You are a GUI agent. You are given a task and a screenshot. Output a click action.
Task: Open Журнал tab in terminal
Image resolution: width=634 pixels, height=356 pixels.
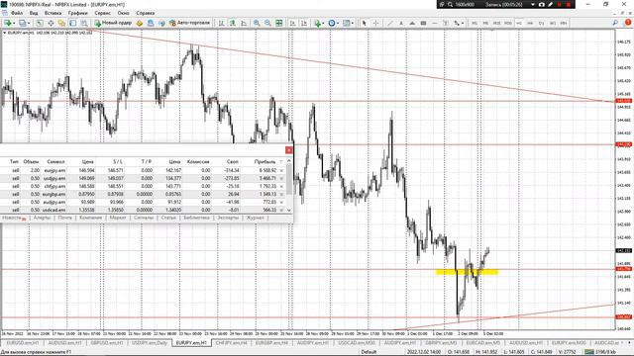[x=256, y=218]
